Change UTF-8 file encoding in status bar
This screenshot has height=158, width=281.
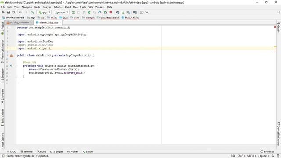tap(251, 156)
